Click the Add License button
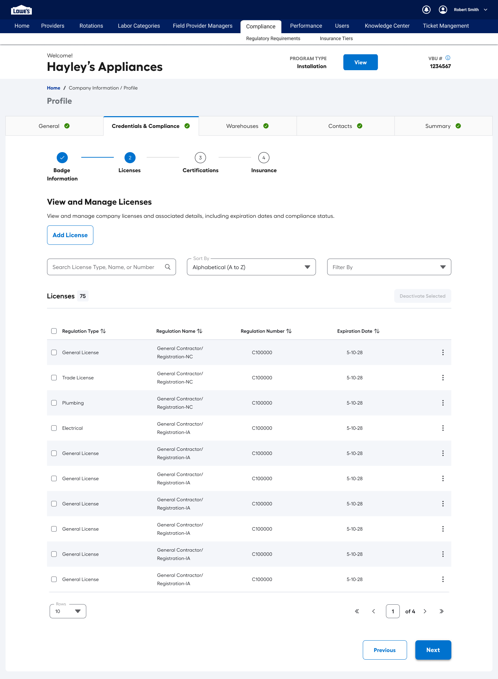This screenshot has height=679, width=498. click(70, 235)
